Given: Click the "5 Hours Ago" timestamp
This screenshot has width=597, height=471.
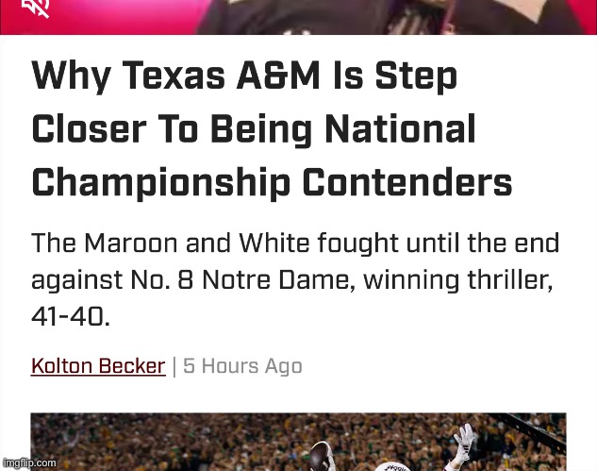Looking at the screenshot, I should 242,366.
